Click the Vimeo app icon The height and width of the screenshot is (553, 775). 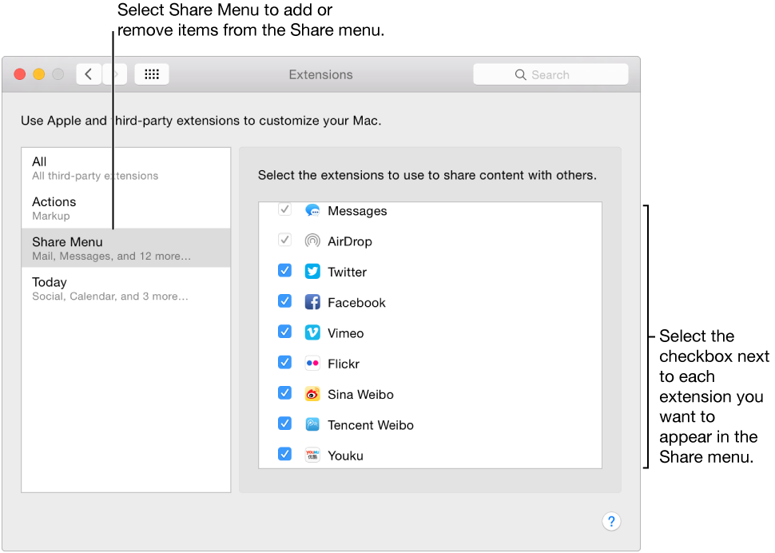[x=312, y=332]
